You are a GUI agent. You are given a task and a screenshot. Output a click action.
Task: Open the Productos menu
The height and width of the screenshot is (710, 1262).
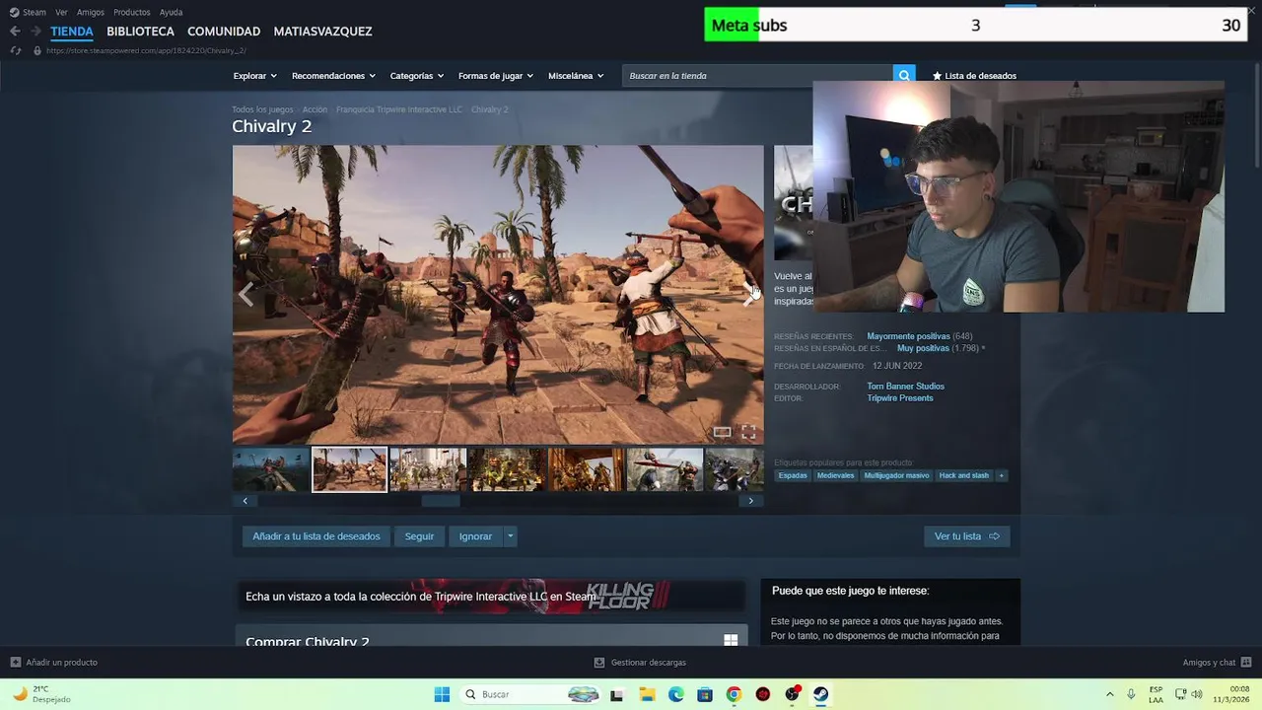pos(132,12)
